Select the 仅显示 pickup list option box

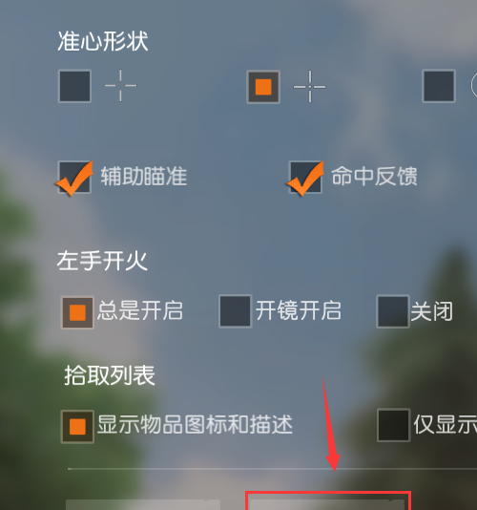[x=393, y=425]
